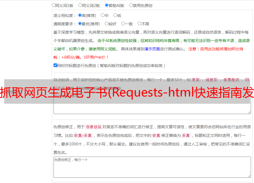Set 通顺度要求 to 一般

123,24
